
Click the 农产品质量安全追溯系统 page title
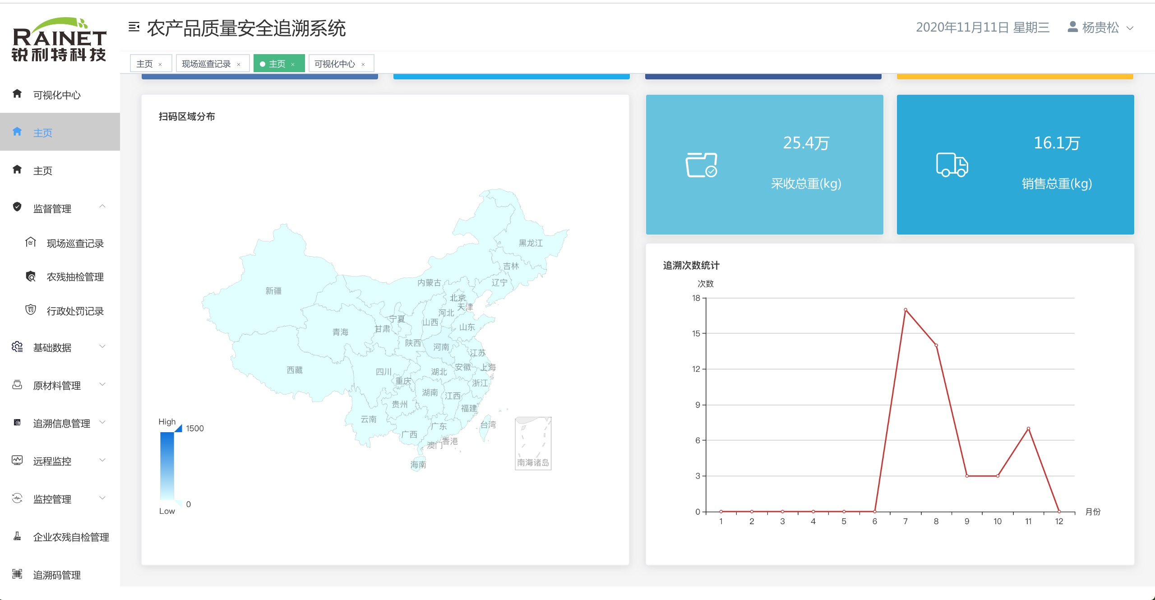click(x=246, y=28)
